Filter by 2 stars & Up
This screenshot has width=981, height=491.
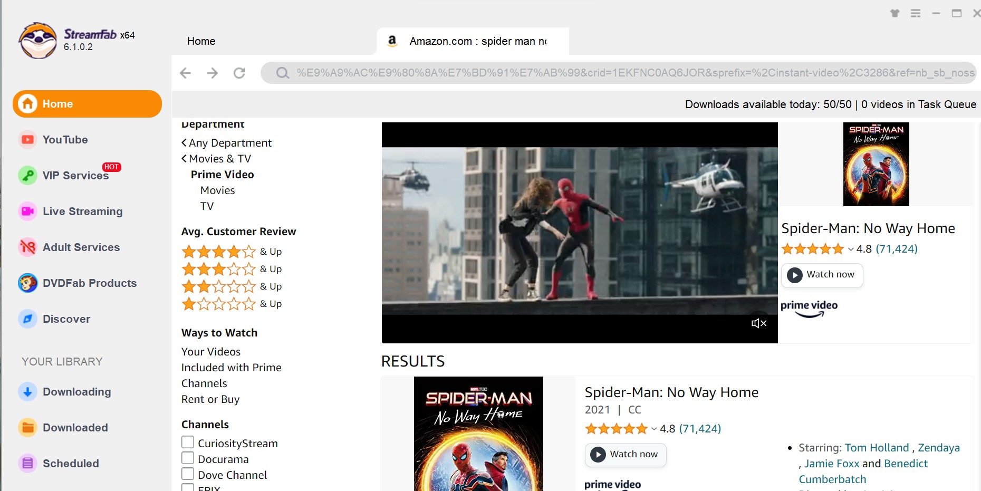(232, 286)
